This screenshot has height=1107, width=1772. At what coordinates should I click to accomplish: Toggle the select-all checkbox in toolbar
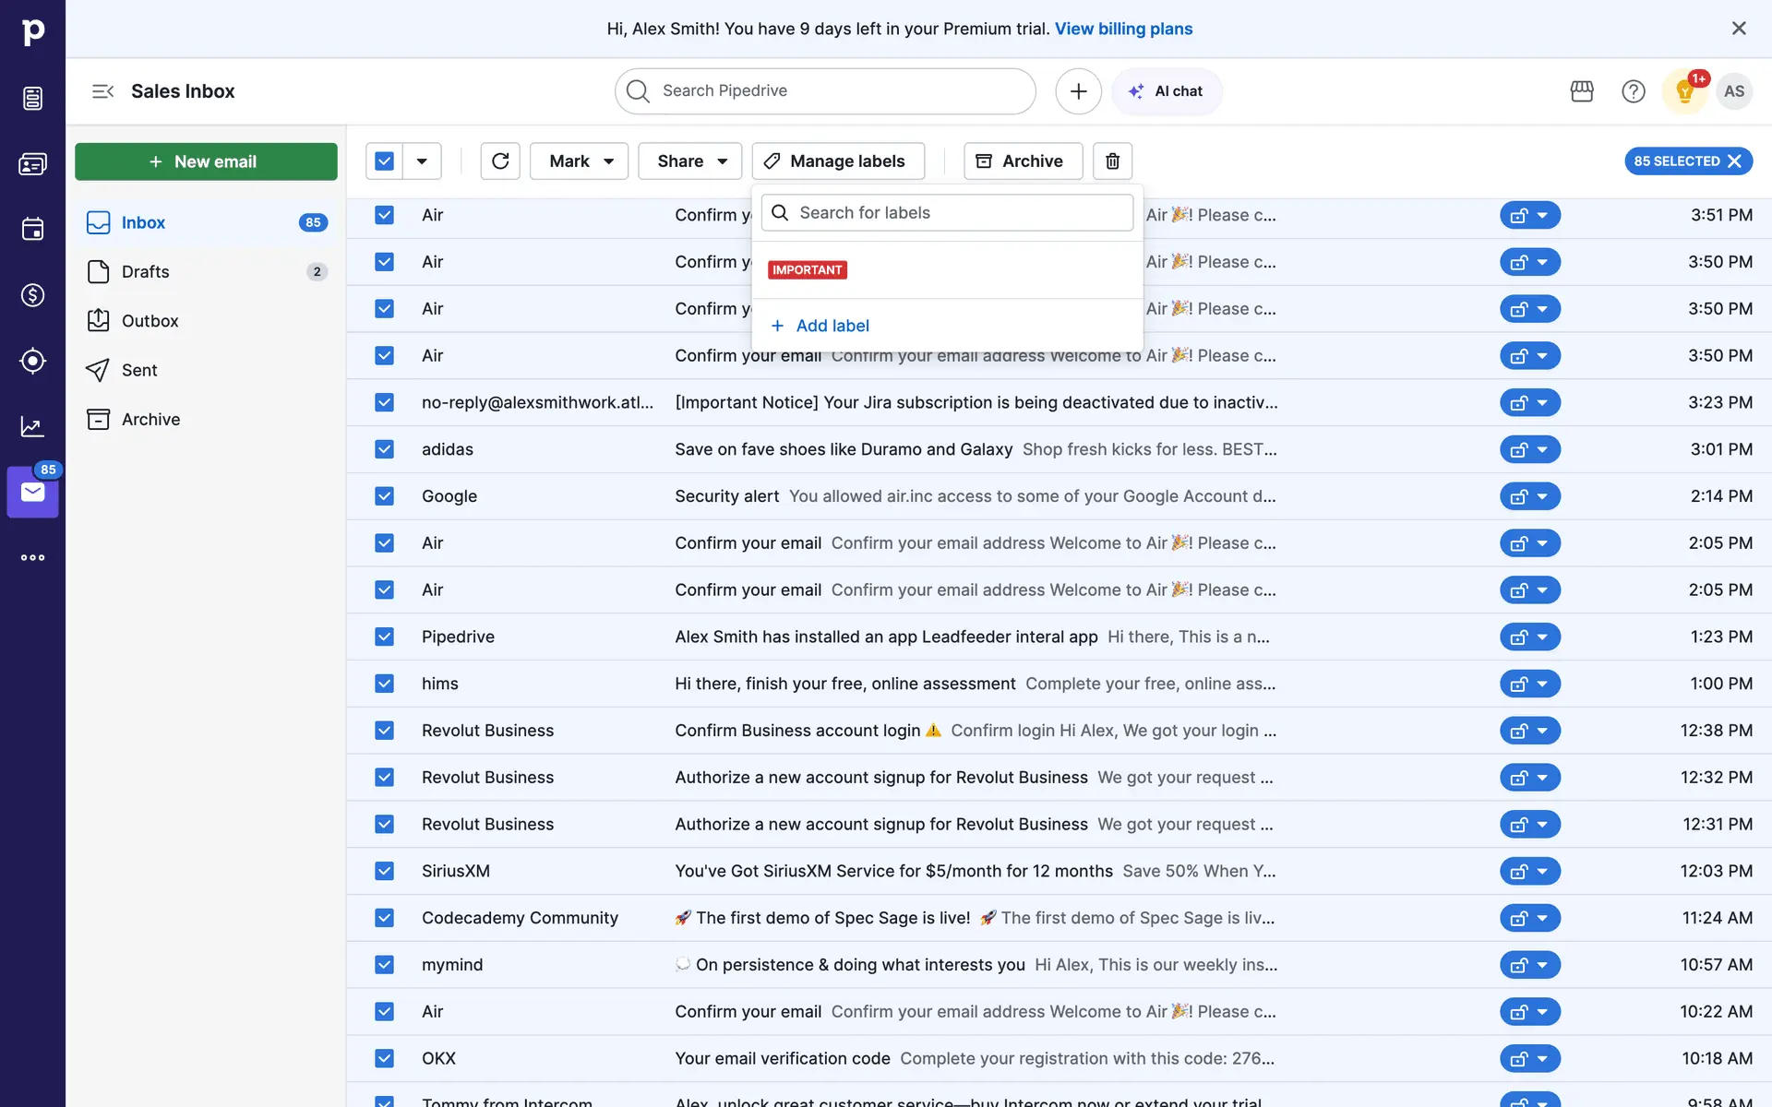pyautogui.click(x=385, y=161)
